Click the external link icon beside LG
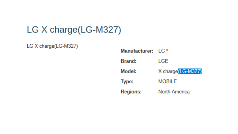Image resolution: width=238 pixels, height=134 pixels. pyautogui.click(x=167, y=50)
